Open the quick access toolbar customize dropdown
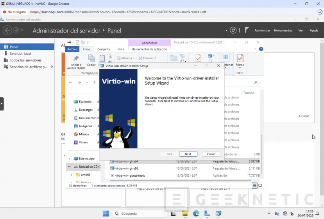 [88, 42]
